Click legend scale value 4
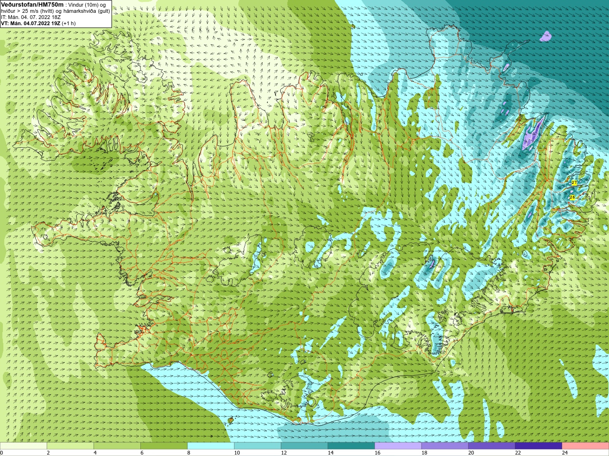 [95, 453]
